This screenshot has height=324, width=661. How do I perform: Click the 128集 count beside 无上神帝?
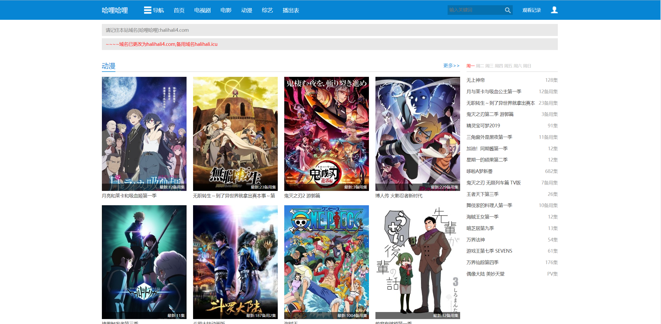point(552,80)
